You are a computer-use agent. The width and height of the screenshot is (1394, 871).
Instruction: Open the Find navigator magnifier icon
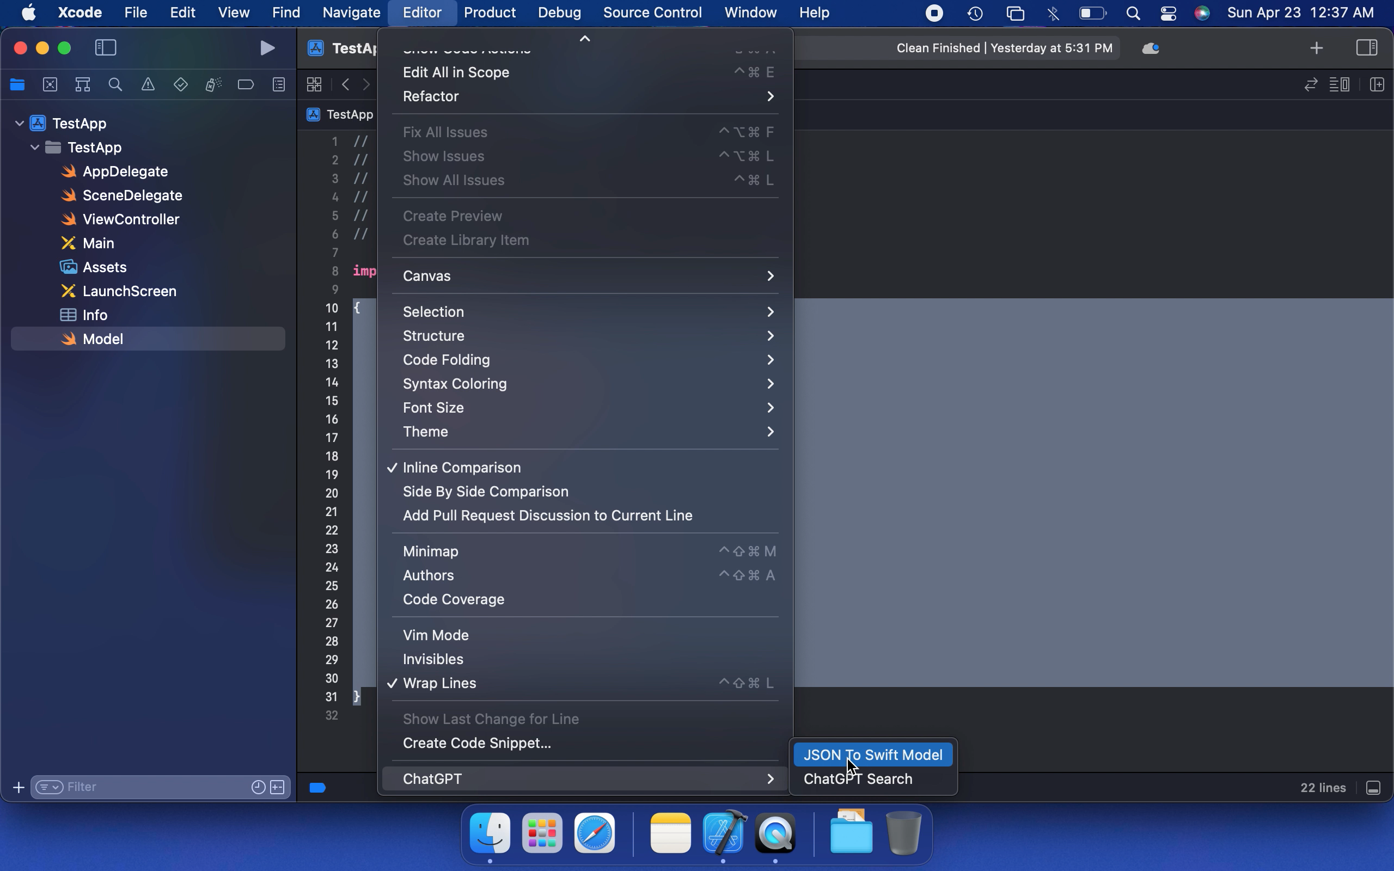[115, 85]
